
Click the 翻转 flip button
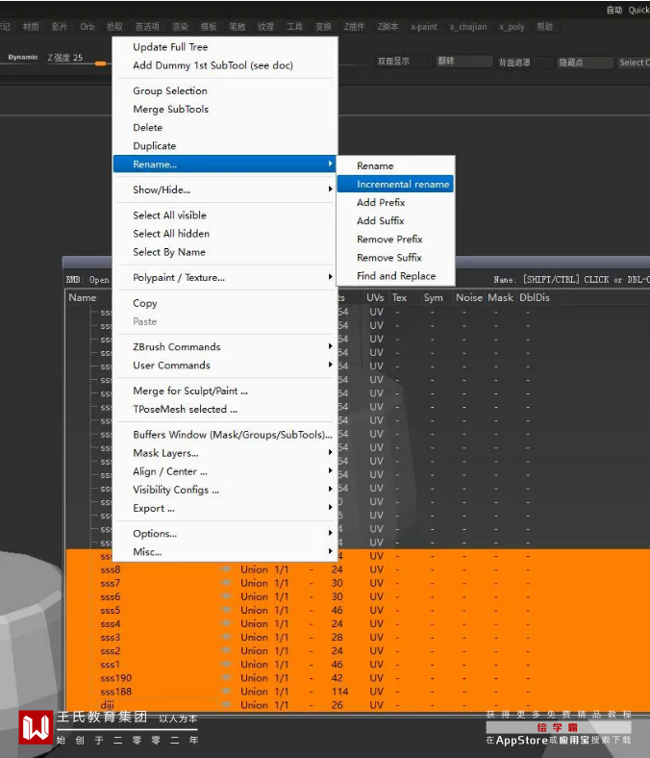(x=462, y=62)
